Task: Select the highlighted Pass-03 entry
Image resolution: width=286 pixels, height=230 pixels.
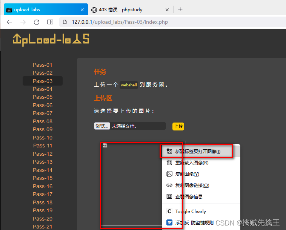Action: (43, 81)
